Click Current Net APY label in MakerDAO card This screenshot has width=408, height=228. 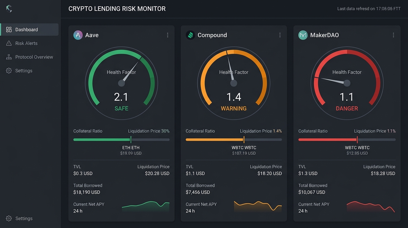[x=314, y=204]
